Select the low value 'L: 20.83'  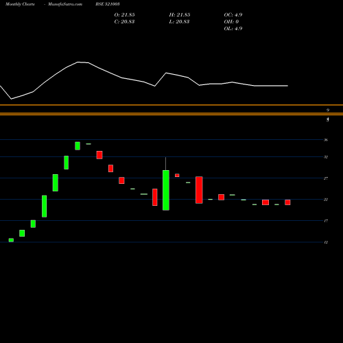[179, 22]
